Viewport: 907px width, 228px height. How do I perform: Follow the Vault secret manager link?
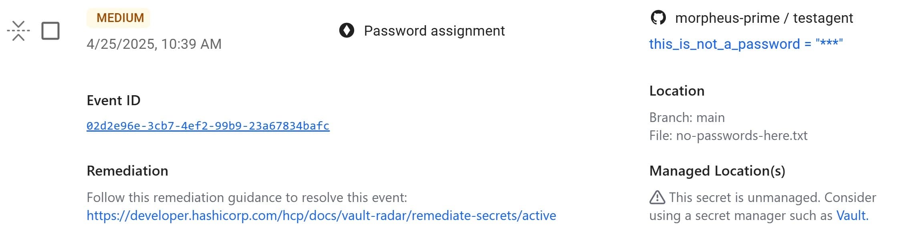pos(852,216)
